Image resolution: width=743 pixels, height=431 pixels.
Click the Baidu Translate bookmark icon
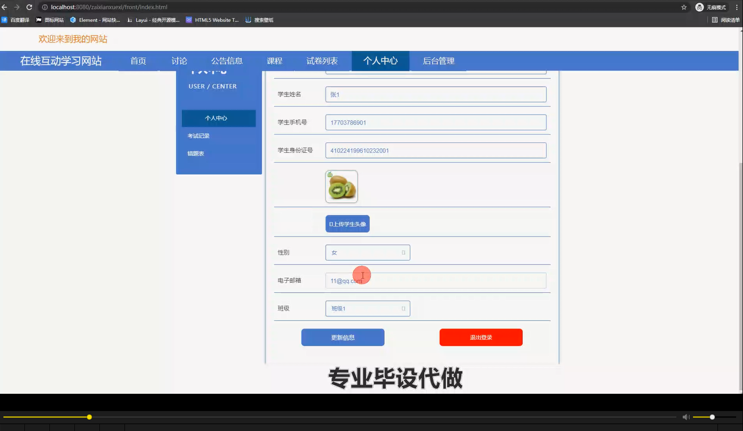click(4, 20)
